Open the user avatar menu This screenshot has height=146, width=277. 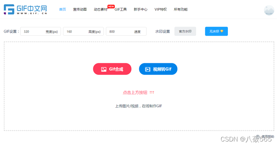point(269,10)
